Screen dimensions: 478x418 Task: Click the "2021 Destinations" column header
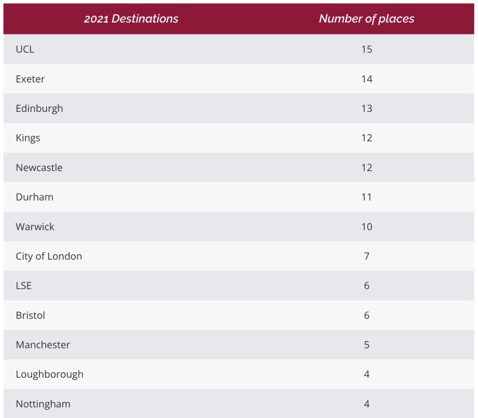point(131,19)
